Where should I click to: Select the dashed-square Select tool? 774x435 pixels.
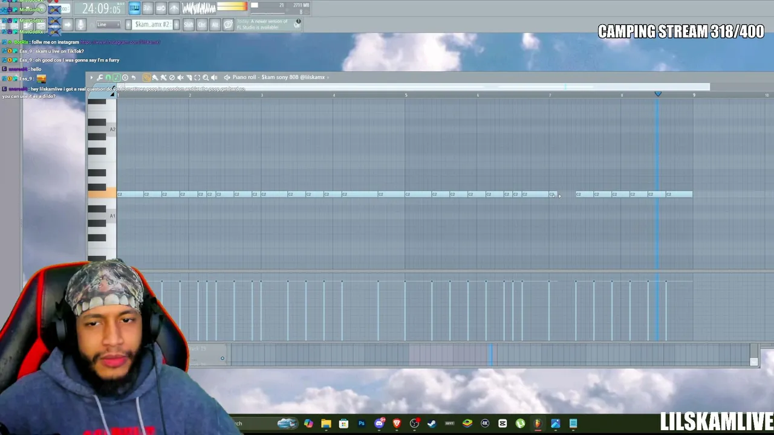pos(197,77)
